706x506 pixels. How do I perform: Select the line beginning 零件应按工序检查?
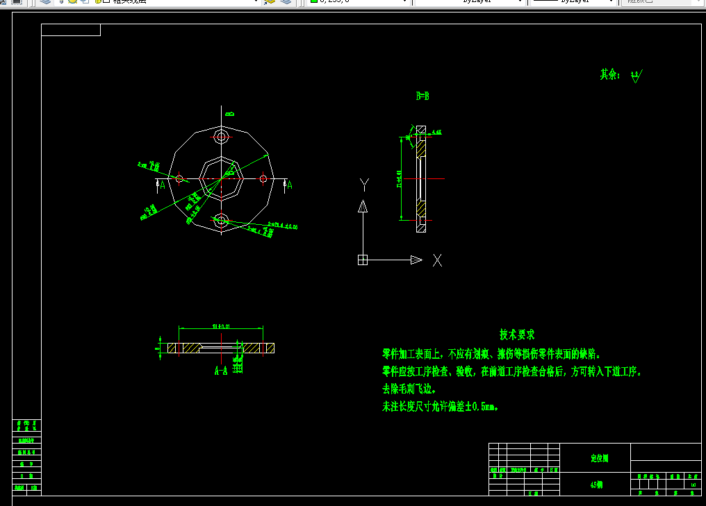pyautogui.click(x=511, y=371)
